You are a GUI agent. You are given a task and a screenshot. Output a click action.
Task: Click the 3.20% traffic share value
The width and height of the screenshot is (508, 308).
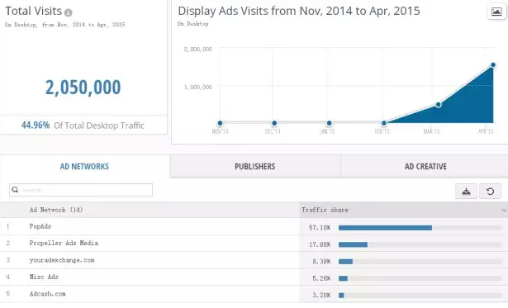click(x=321, y=295)
